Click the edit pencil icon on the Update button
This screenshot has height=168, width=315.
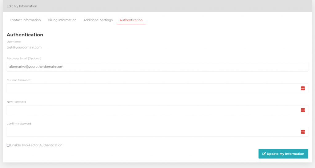tap(264, 154)
